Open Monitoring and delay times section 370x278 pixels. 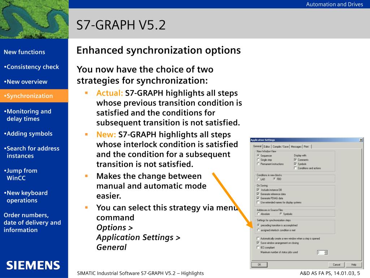[27, 115]
